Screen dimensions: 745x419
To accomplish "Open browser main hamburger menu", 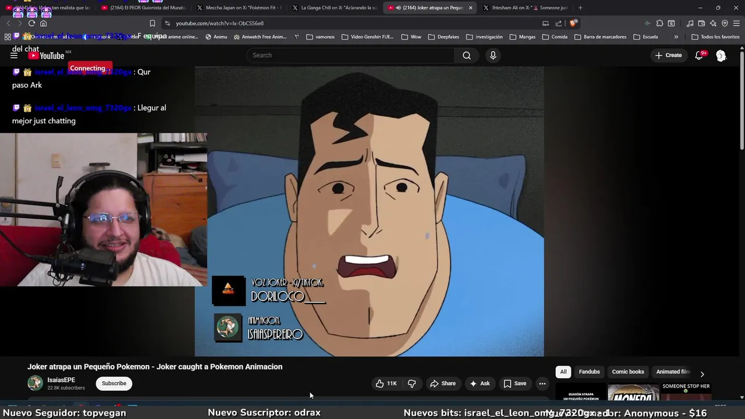I will tap(736, 23).
